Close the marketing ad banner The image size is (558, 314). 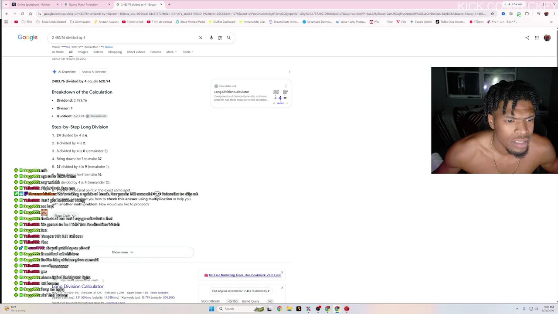(282, 273)
